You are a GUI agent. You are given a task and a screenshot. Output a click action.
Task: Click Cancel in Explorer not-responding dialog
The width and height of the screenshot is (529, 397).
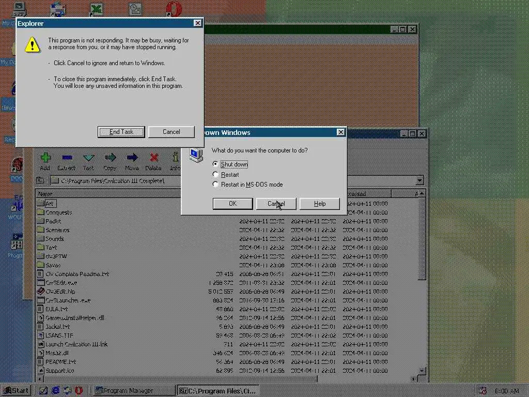[172, 132]
